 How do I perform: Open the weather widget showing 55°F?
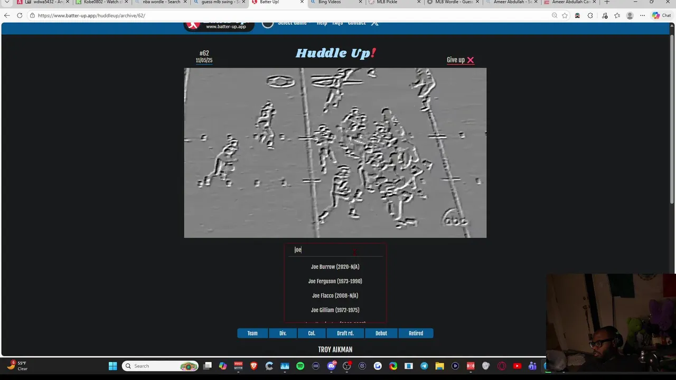(17, 366)
